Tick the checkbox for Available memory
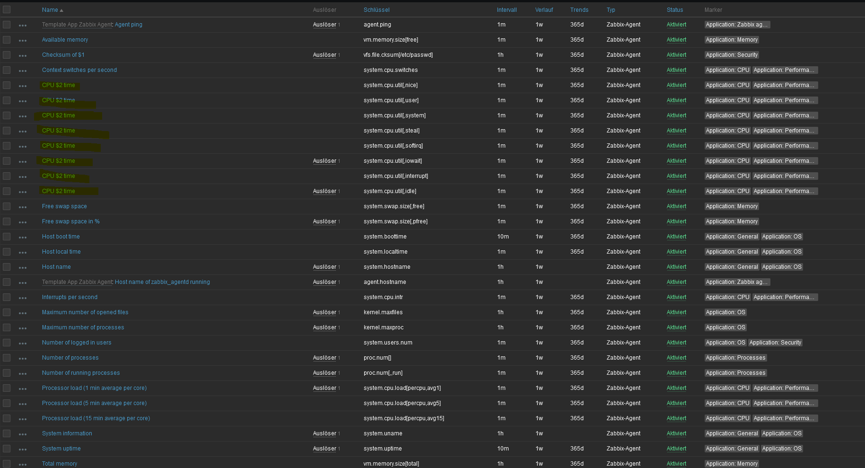Screen dimensions: 865x468 point(7,40)
